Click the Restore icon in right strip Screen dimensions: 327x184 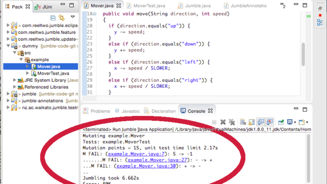click(x=320, y=9)
